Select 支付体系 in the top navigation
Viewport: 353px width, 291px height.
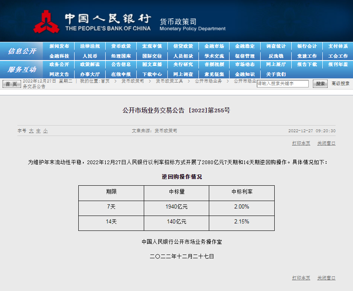tap(338, 46)
